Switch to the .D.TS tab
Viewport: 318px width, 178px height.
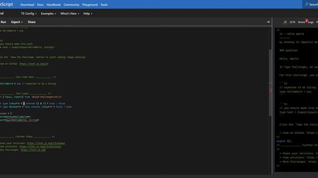point(293,22)
